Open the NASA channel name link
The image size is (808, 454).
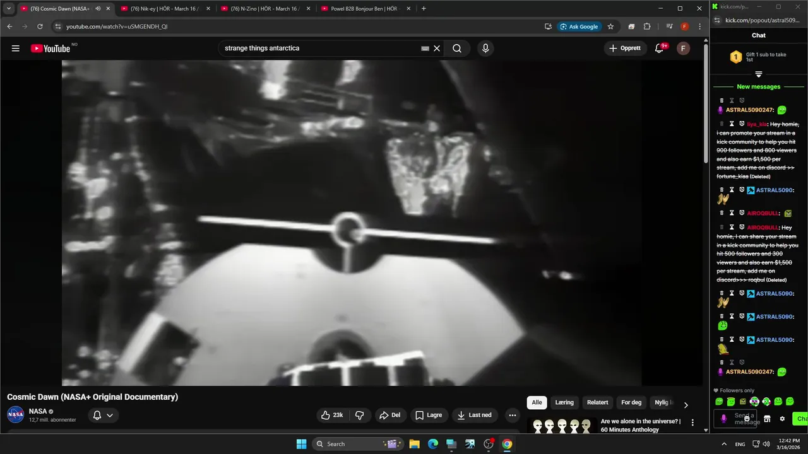tap(38, 411)
